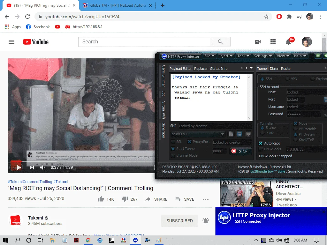Expand the payload tabs dropdown arrow
The image size is (327, 245).
(251, 68)
